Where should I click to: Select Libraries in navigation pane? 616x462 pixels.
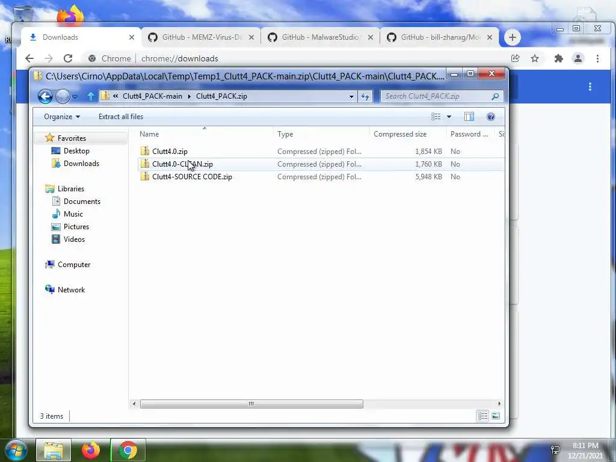pyautogui.click(x=71, y=189)
